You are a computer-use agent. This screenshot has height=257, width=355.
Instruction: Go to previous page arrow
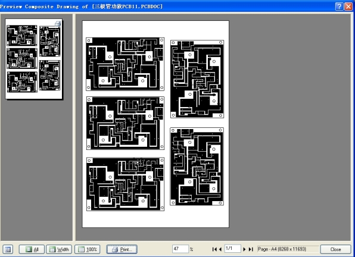tap(220, 249)
